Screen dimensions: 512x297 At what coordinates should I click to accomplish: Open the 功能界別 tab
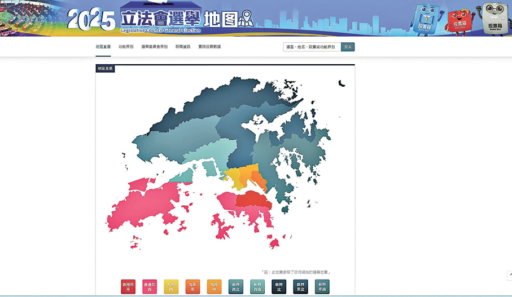[x=126, y=47]
